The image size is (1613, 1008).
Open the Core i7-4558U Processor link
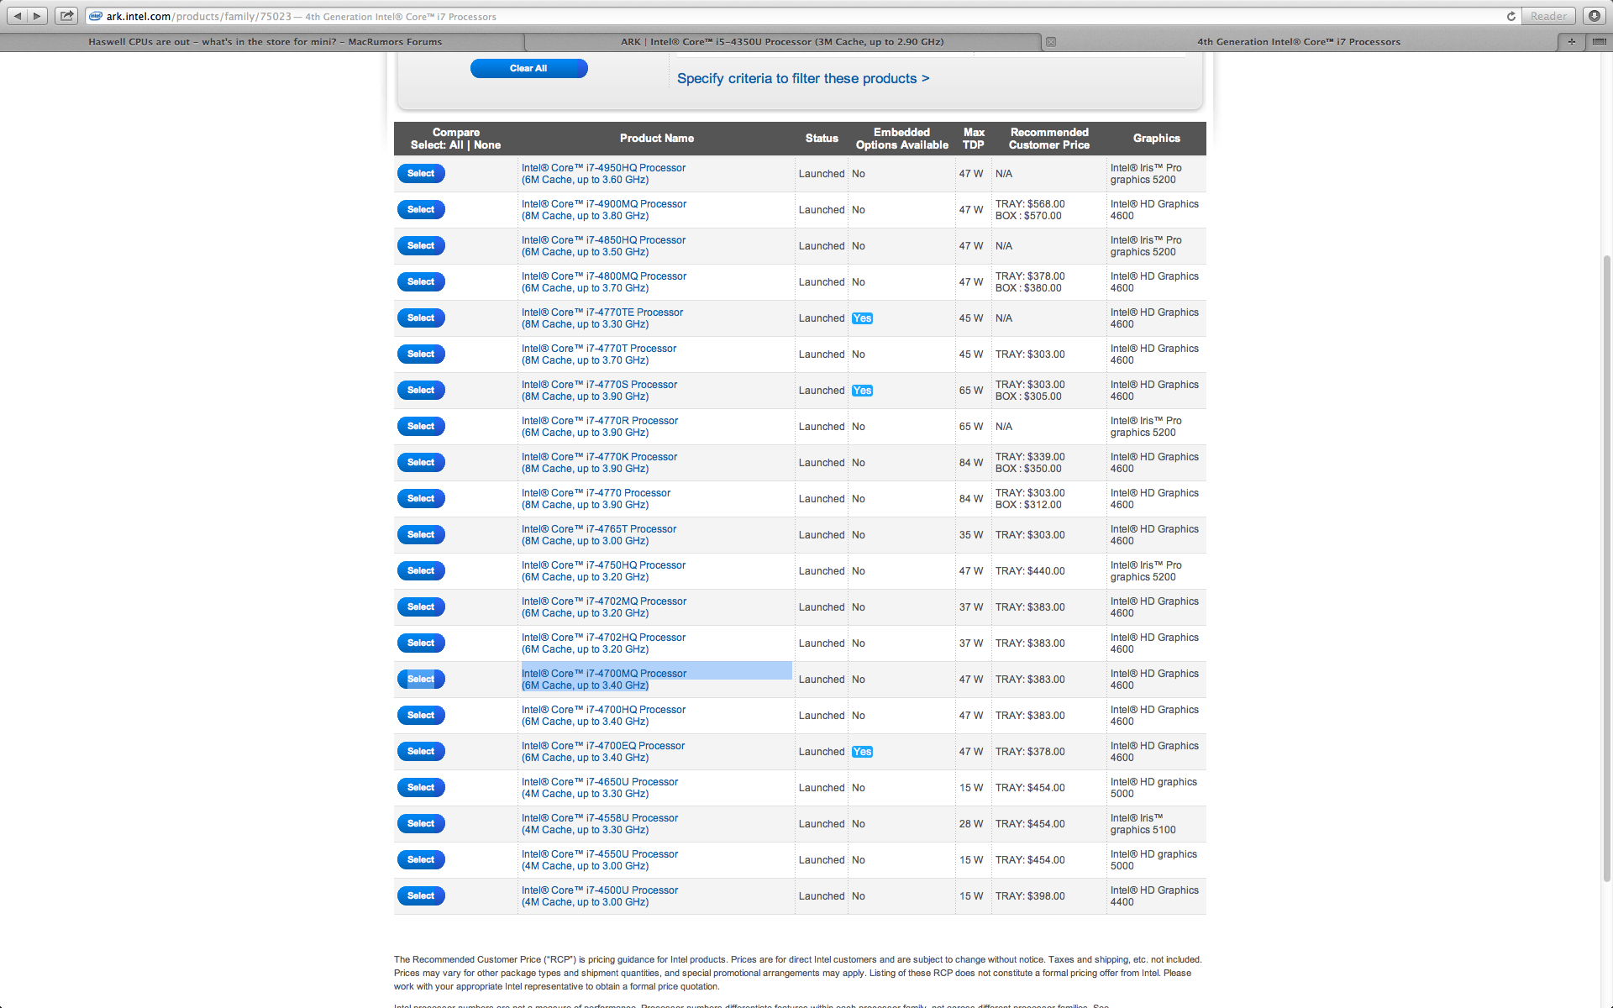point(600,824)
